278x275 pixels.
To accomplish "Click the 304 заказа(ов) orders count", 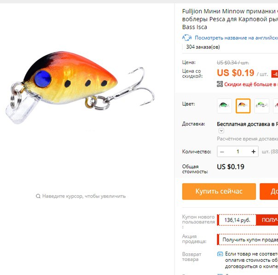I will click(203, 47).
